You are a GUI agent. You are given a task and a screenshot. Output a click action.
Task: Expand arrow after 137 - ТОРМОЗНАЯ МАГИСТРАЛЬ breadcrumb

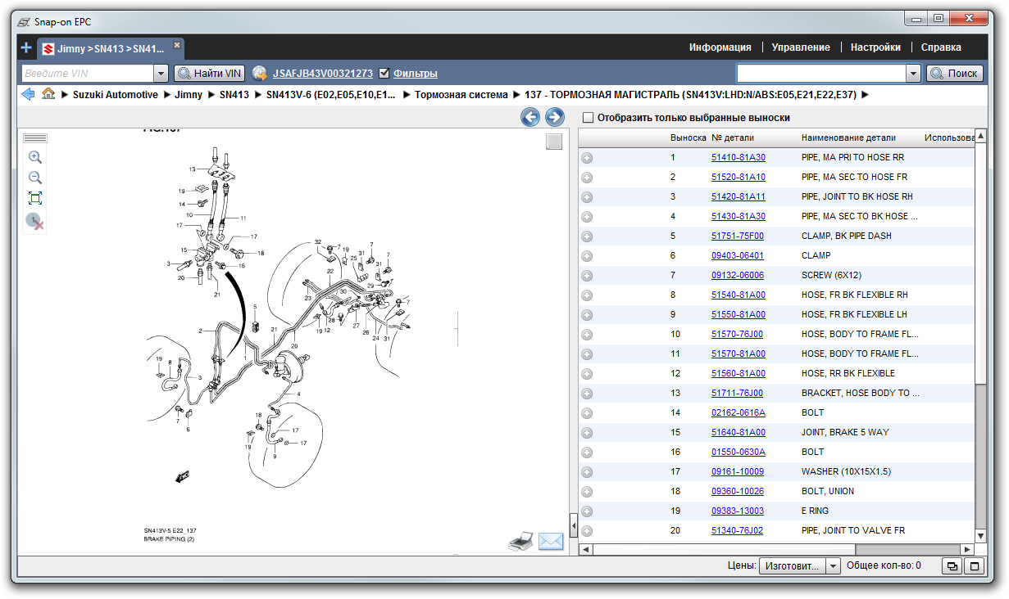(866, 95)
